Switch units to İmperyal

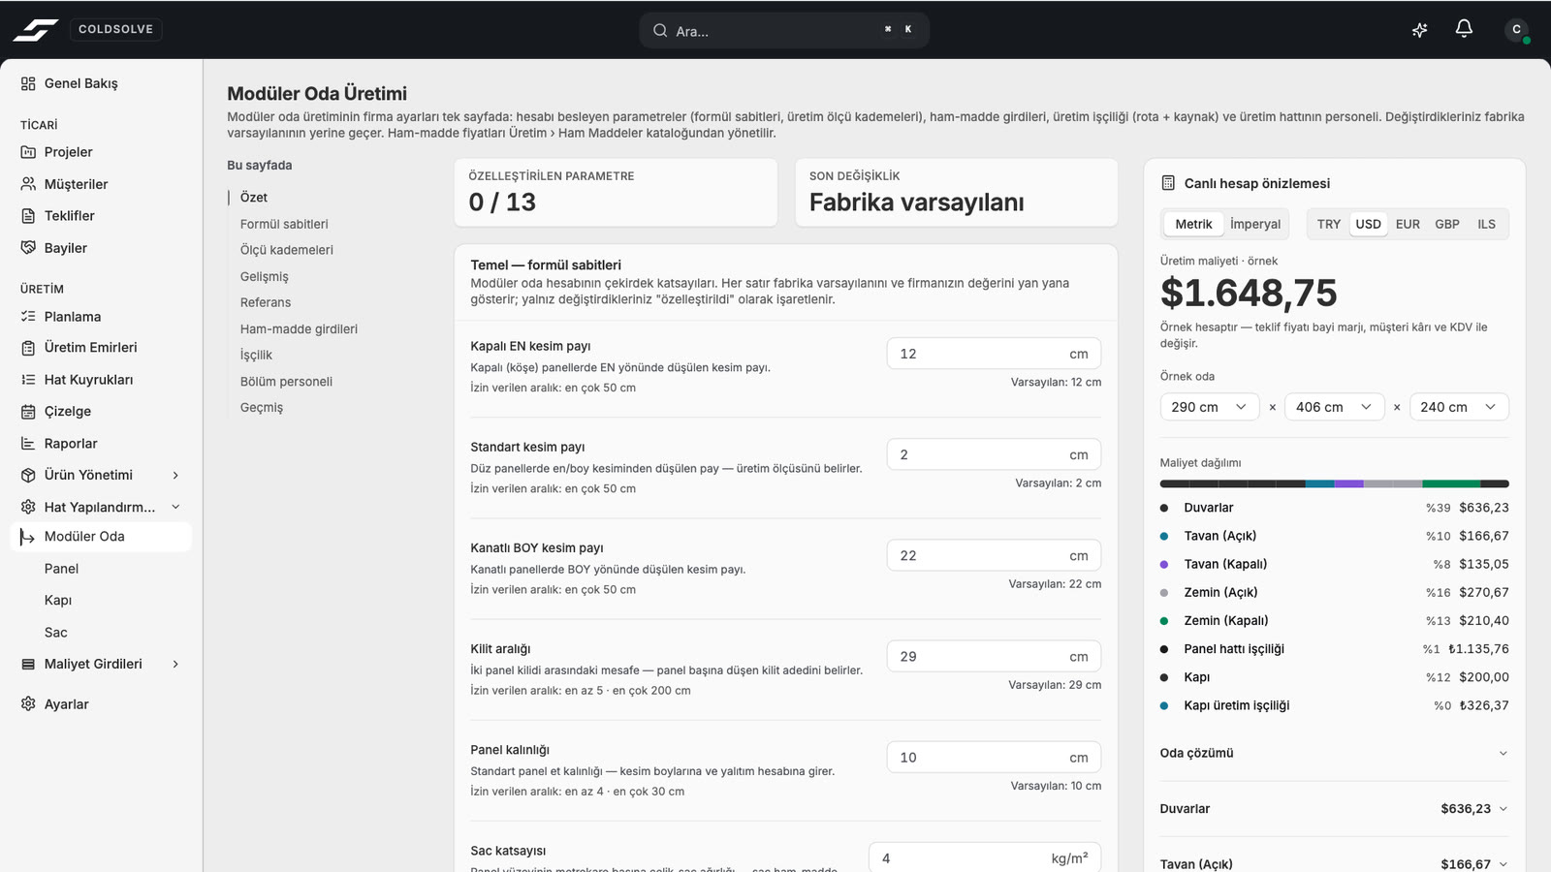(x=1255, y=224)
